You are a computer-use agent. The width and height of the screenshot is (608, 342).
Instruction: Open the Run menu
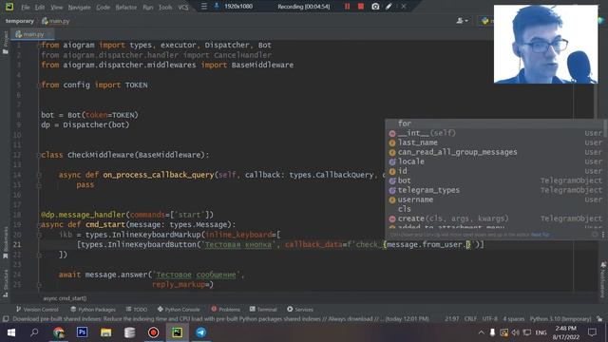click(148, 7)
